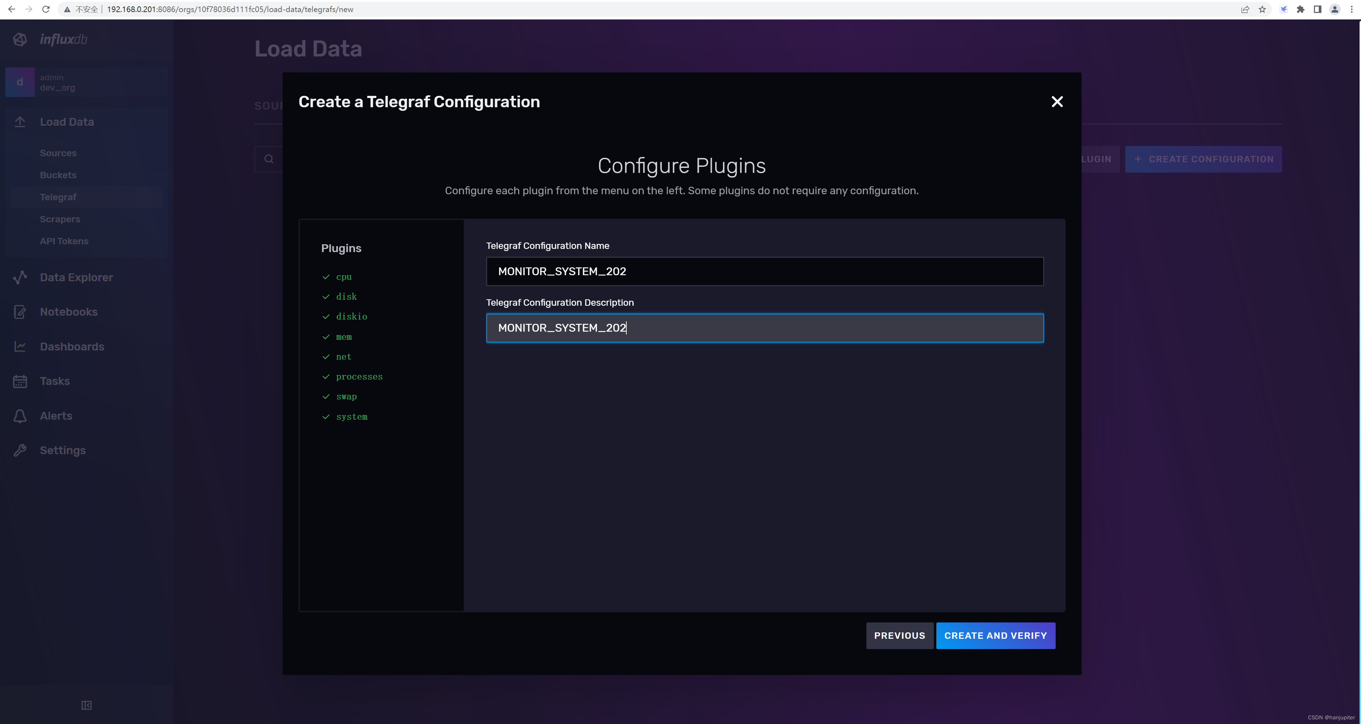The height and width of the screenshot is (724, 1361).
Task: Click the Dashboards chart icon
Action: point(20,347)
